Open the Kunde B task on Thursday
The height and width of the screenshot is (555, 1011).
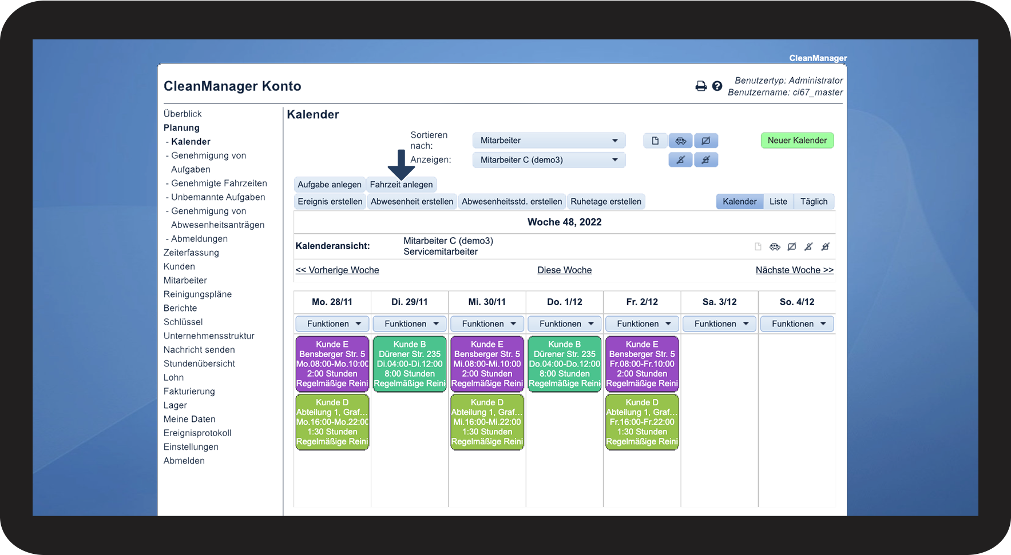coord(565,364)
